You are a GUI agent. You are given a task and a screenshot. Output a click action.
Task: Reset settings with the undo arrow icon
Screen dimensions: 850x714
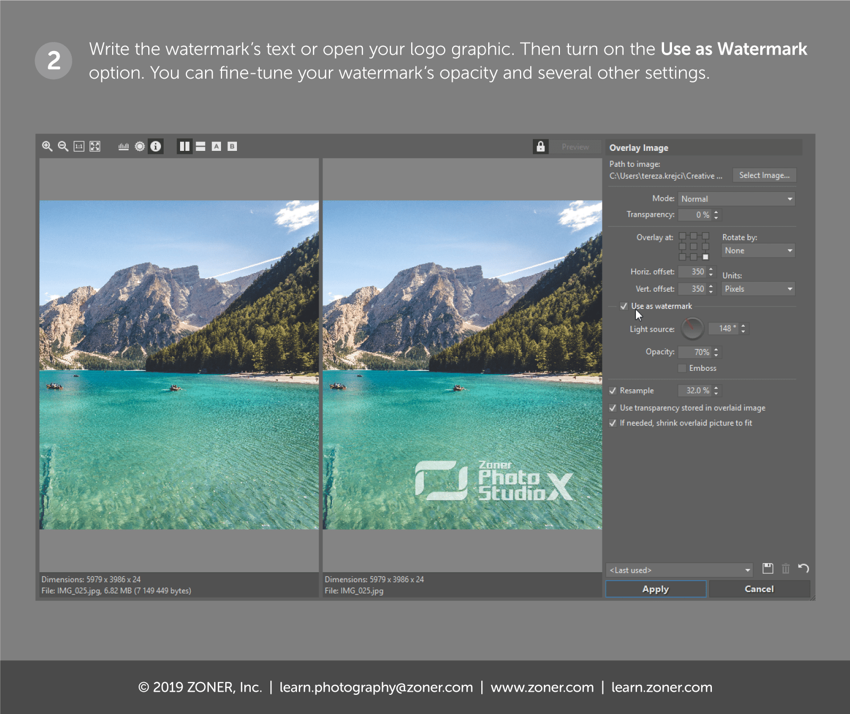pos(803,568)
